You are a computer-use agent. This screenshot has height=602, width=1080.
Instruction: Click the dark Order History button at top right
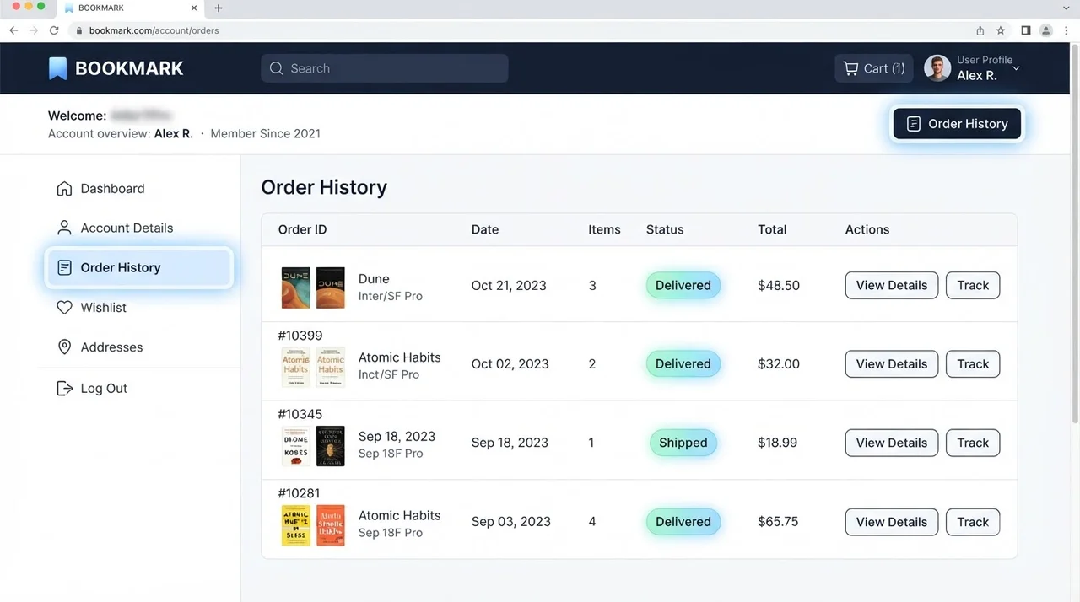[x=957, y=124]
